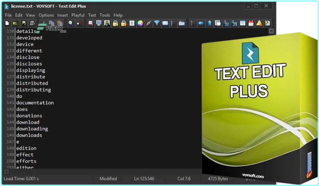
Task: Place cursor on the word 'documentation'
Action: coord(35,102)
